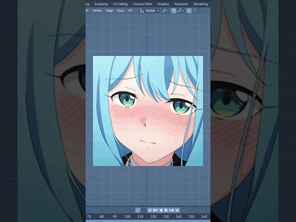Select the anime reference image in viewport
This screenshot has height=222, width=296.
tap(148, 111)
